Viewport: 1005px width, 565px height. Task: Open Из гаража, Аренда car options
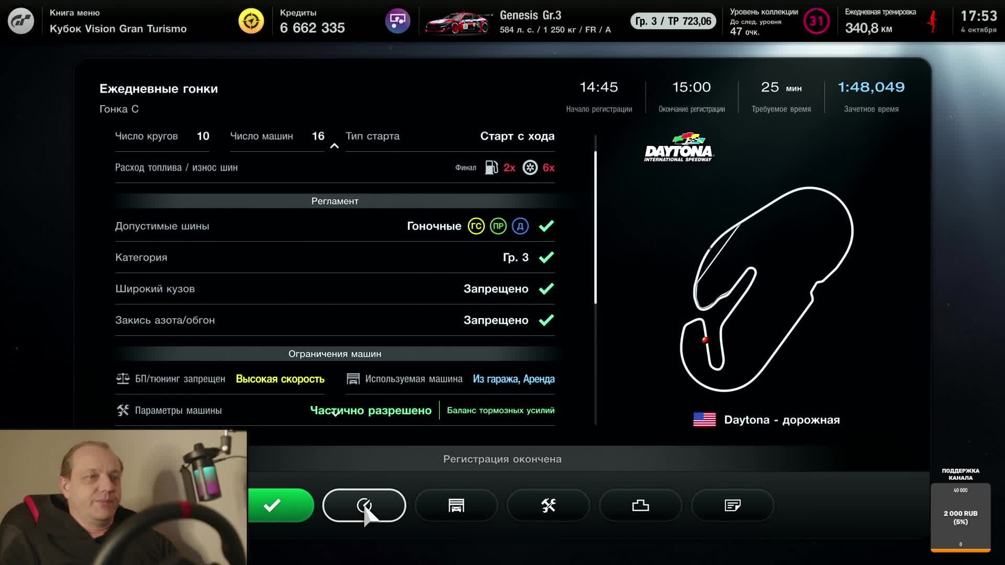coord(514,379)
